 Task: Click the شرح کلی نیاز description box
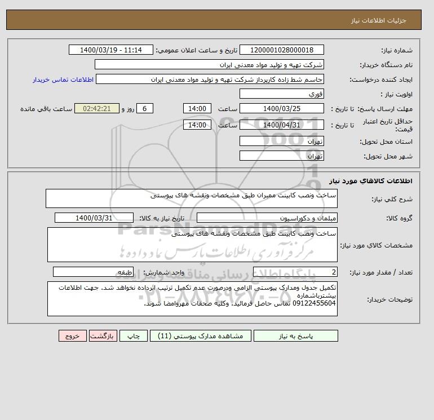point(192,198)
